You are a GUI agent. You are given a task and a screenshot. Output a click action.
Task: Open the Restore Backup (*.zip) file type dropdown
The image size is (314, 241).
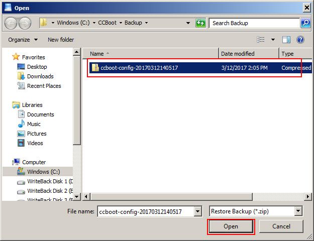pos(298,211)
